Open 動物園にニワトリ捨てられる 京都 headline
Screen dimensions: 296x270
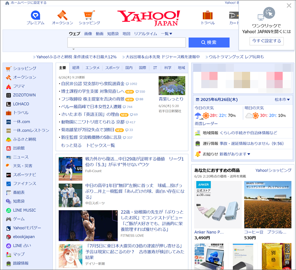93,122
